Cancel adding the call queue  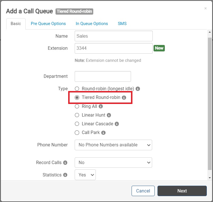143,191
